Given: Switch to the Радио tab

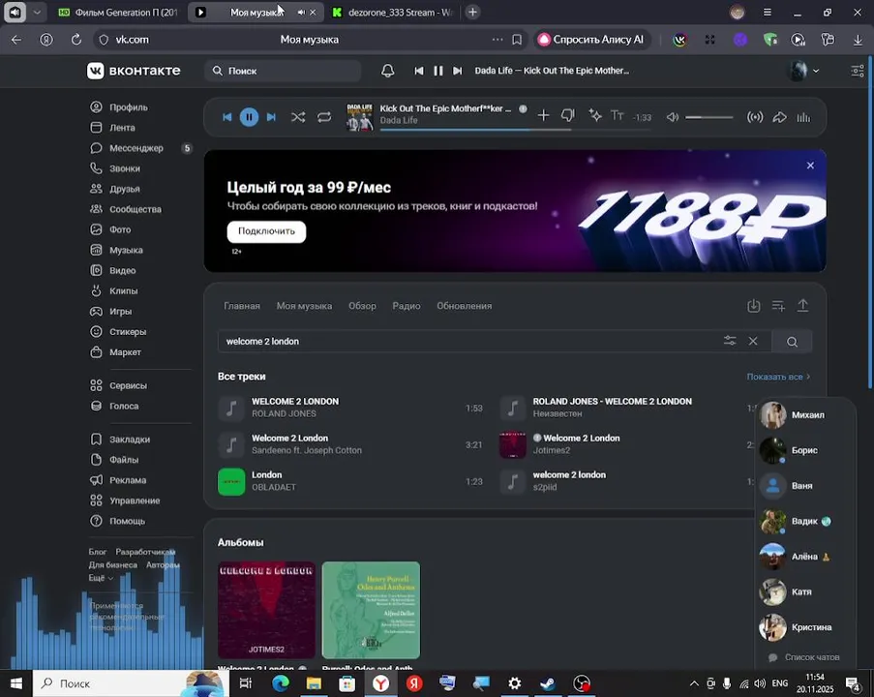Looking at the screenshot, I should click(407, 306).
